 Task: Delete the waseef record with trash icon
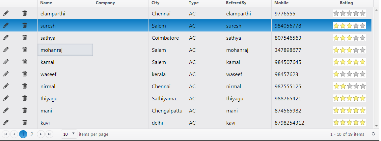(25, 74)
